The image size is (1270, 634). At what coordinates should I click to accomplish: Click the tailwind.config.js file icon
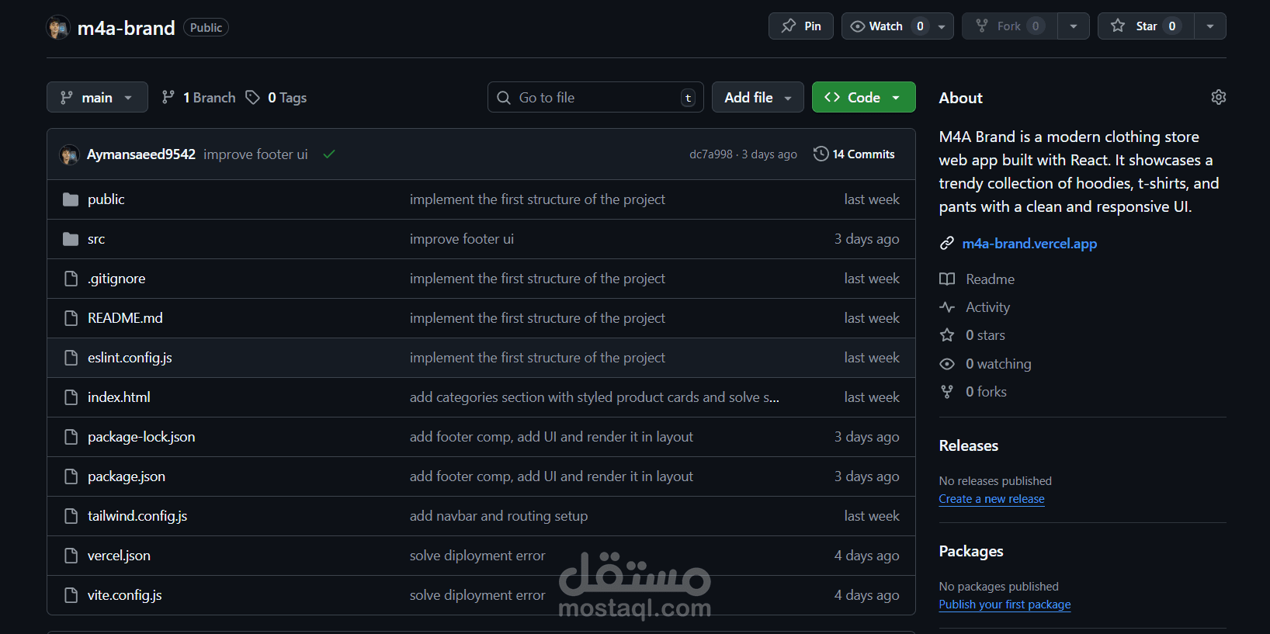(x=71, y=516)
